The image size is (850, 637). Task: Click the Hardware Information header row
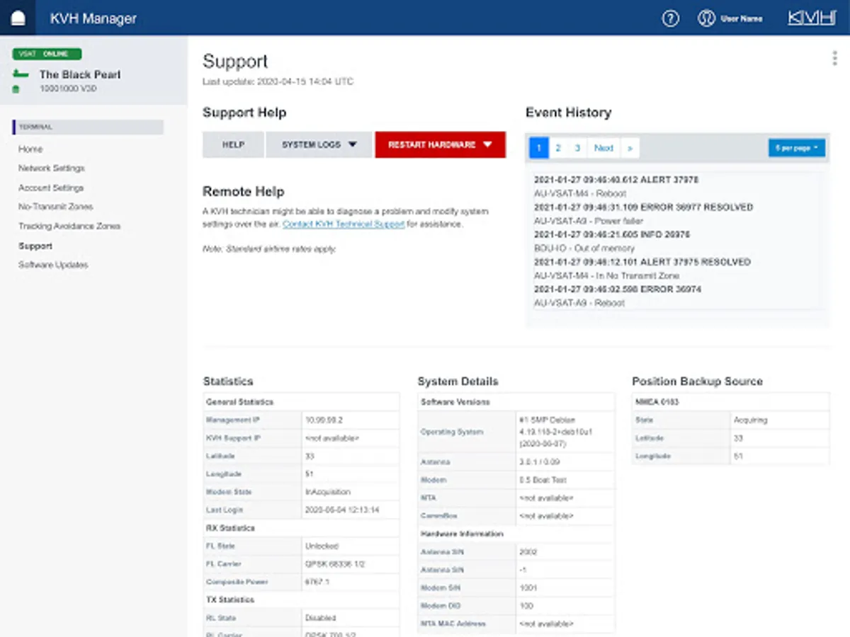point(516,534)
